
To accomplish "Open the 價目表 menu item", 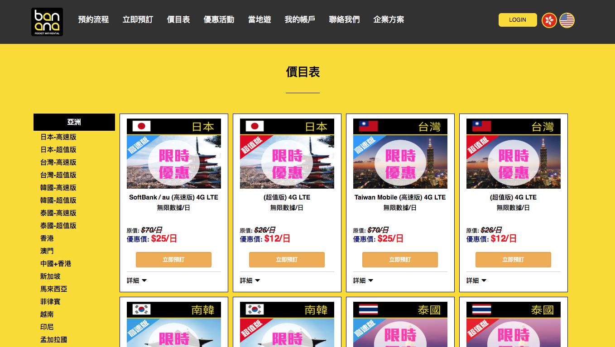I will click(178, 19).
